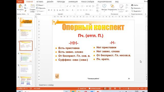Click the Paste (Вставить) clipboard icon
Screen dimensions: 164x92
(20, 6)
